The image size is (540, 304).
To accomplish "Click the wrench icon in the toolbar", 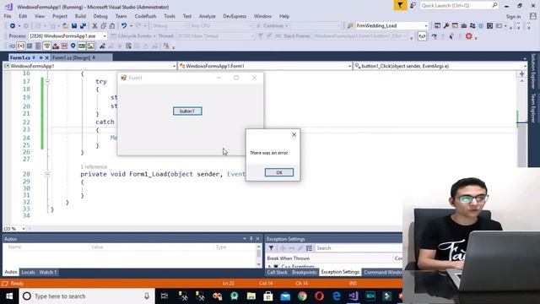I will (446, 26).
